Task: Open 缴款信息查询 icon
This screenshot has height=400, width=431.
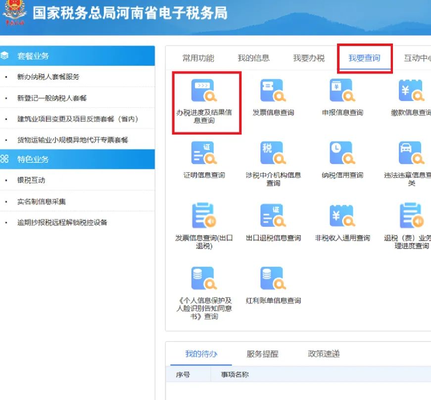Action: [412, 90]
